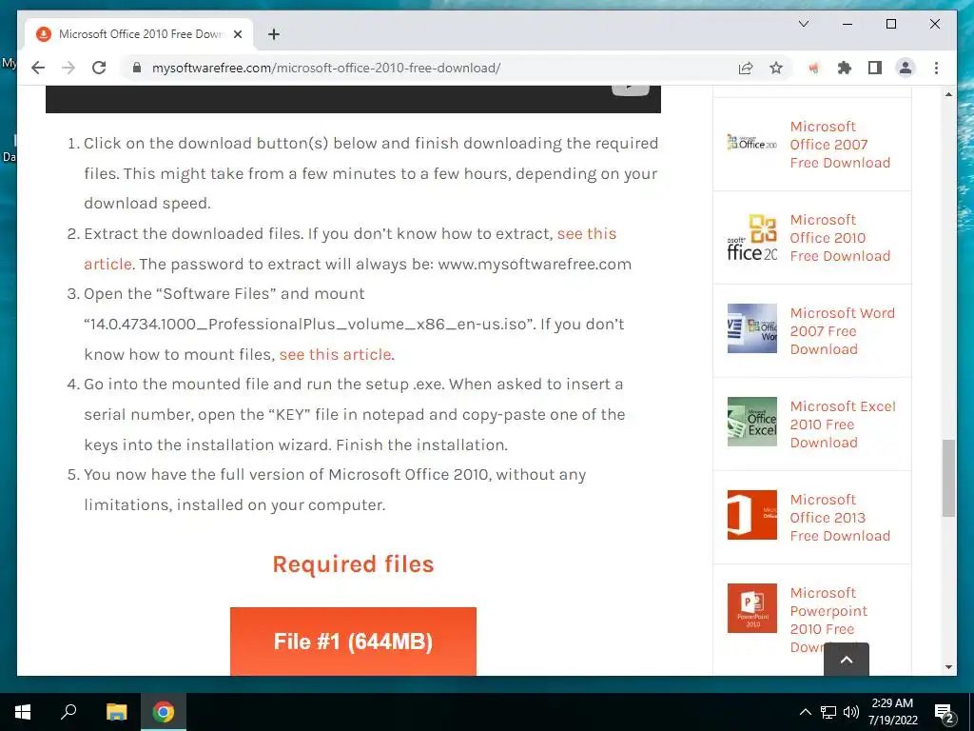Open the taskbar search

pyautogui.click(x=68, y=712)
